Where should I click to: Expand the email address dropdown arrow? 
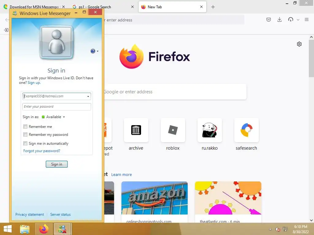pyautogui.click(x=88, y=96)
